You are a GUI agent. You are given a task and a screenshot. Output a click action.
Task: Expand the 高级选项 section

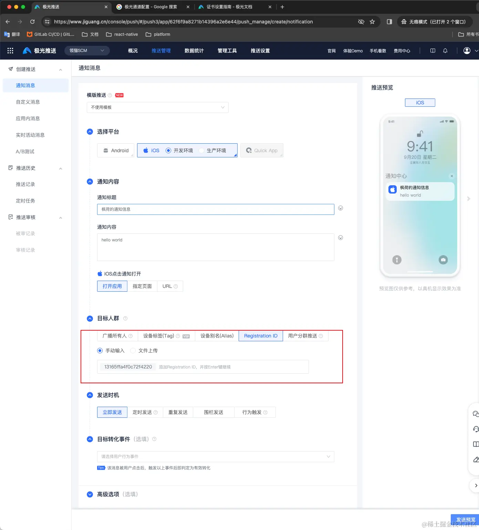pos(90,494)
